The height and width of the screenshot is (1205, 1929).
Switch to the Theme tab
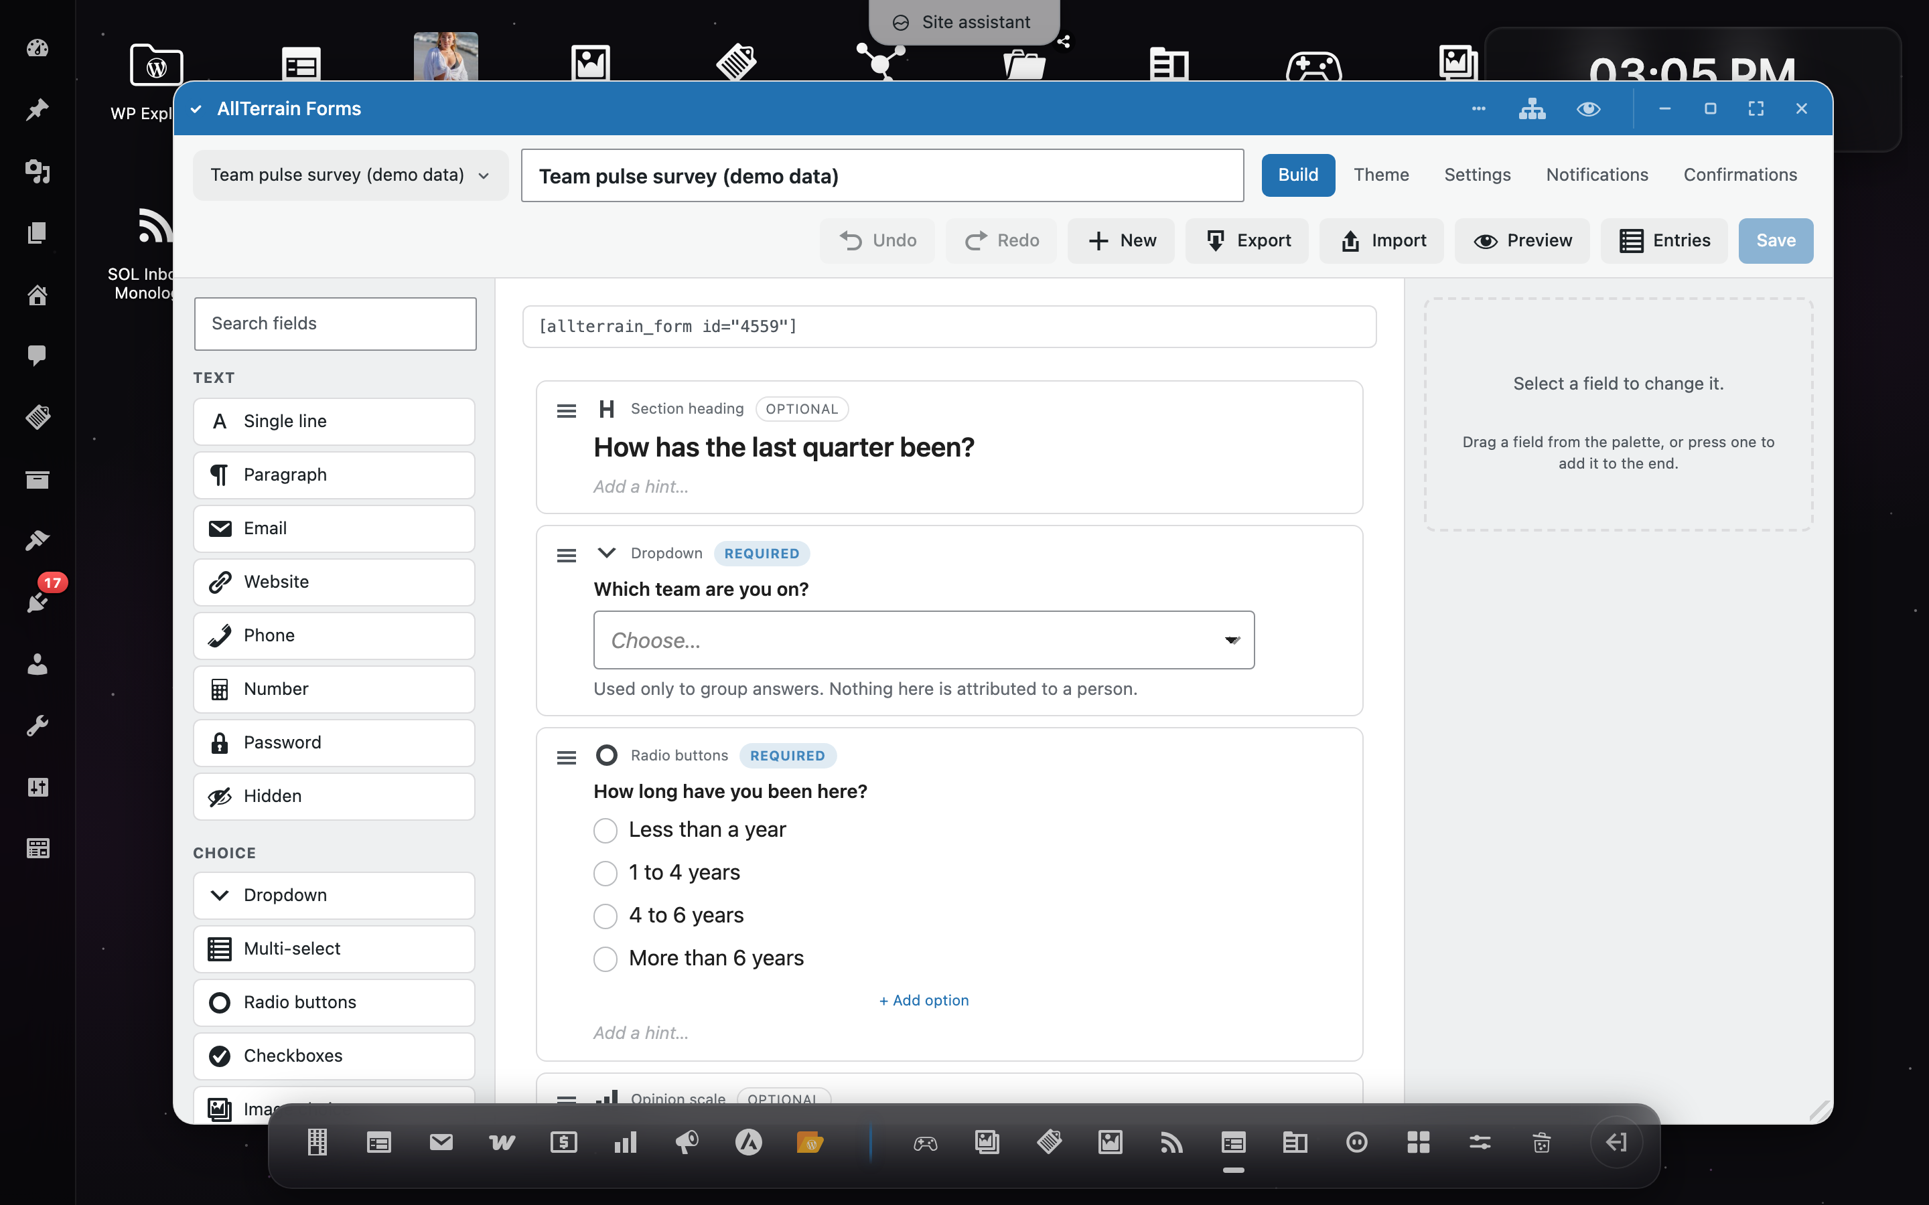click(x=1380, y=175)
